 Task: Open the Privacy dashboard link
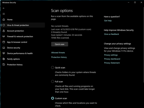pyautogui.click(x=112, y=59)
